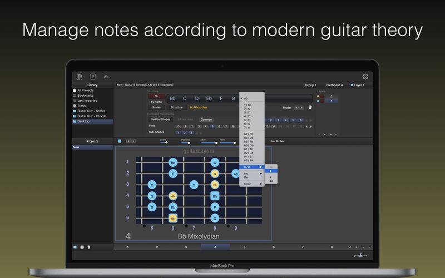Open settings gear icon
445x278 pixels.
[x=365, y=77]
